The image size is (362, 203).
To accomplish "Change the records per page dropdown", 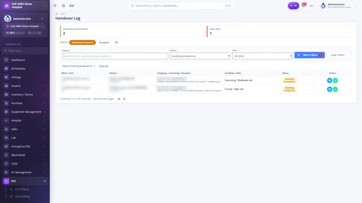I will point(121,99).
